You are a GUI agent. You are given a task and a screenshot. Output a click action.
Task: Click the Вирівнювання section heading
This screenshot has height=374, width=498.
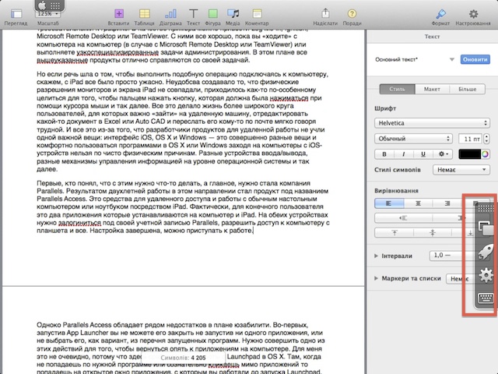point(396,191)
